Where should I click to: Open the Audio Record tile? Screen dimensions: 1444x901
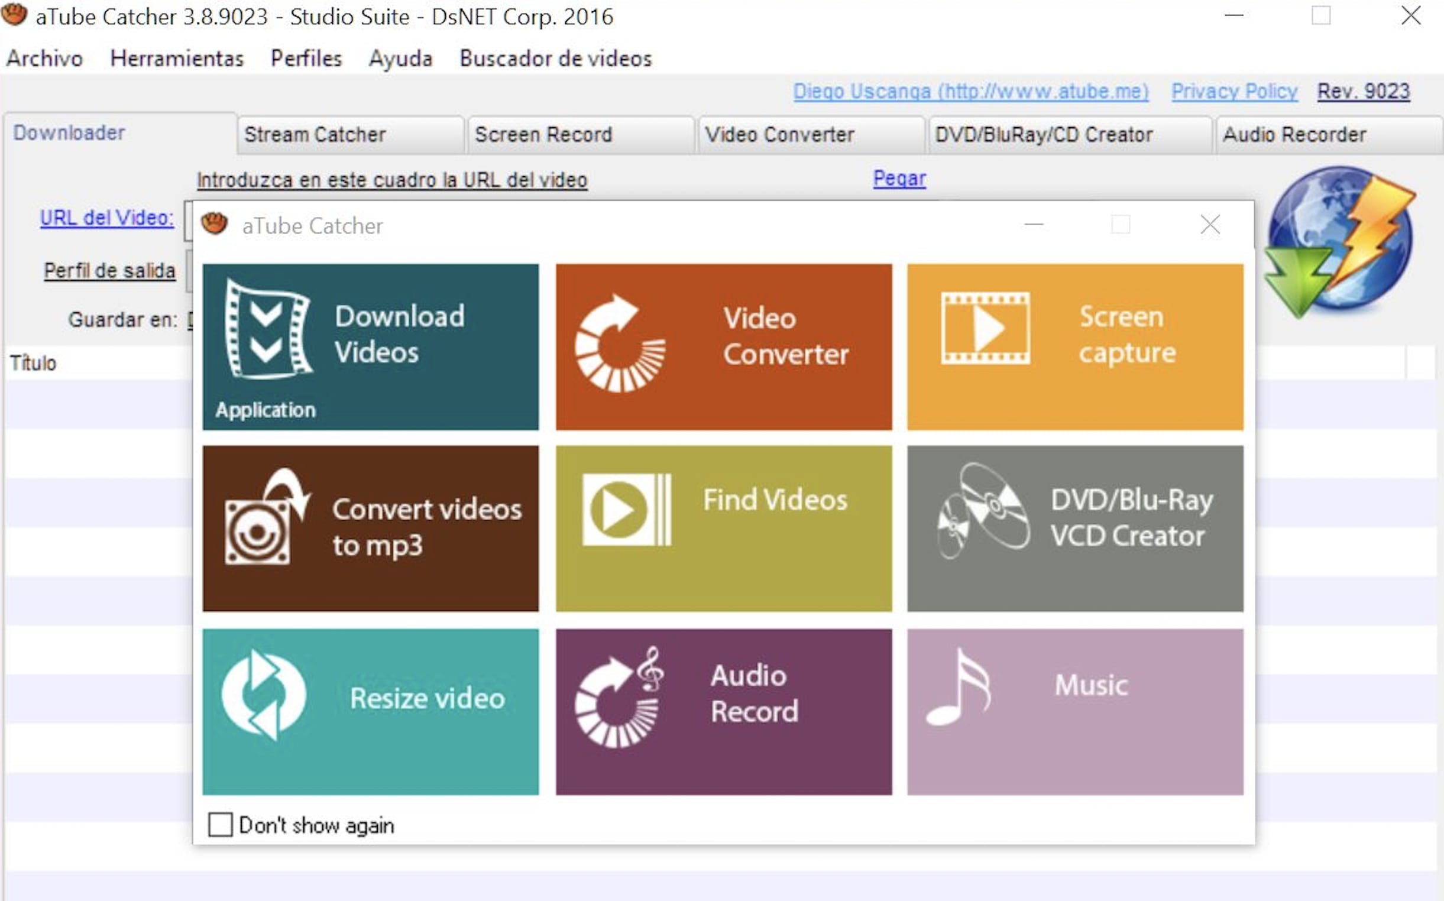click(x=724, y=711)
